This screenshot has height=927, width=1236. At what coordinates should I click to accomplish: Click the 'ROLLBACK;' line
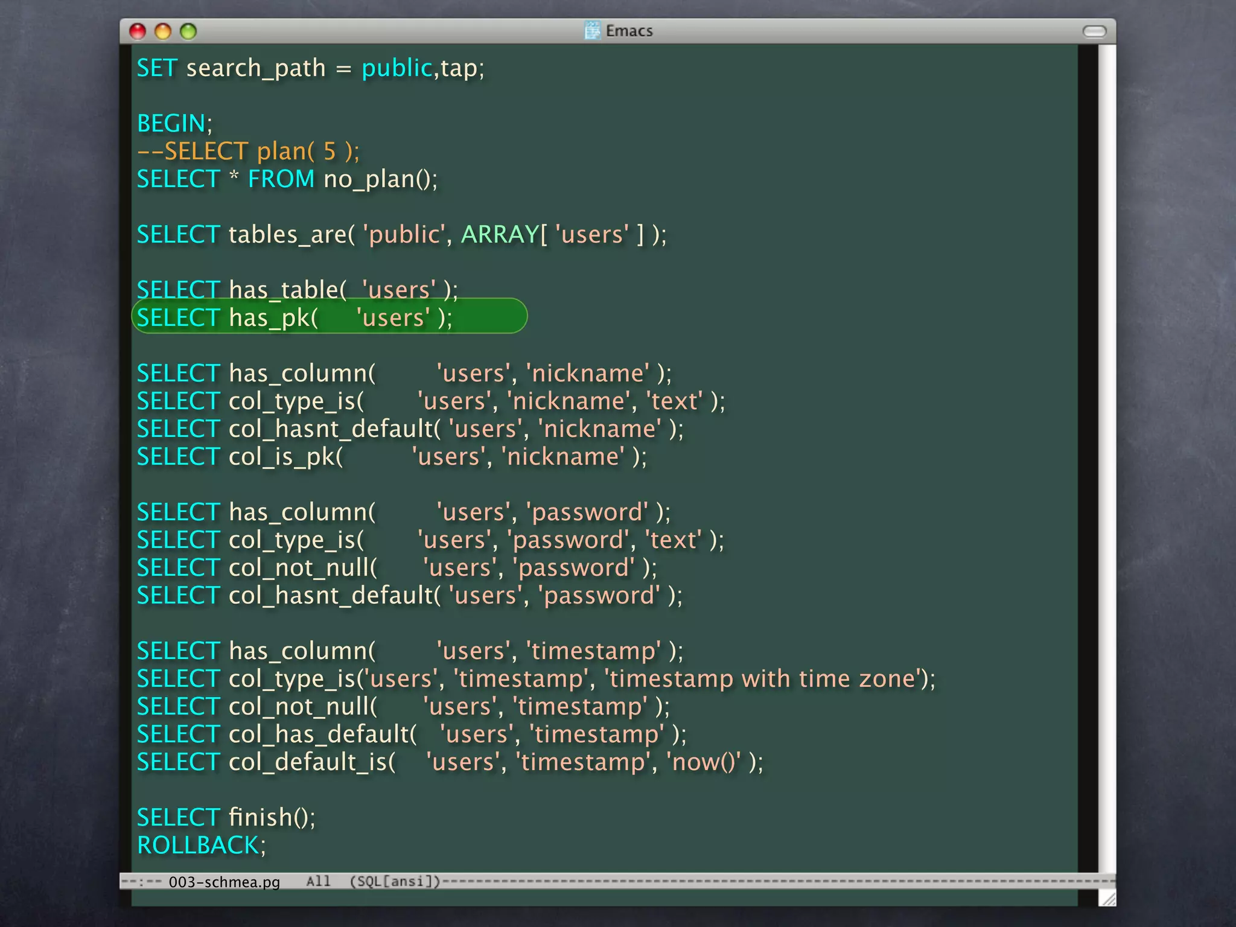[x=201, y=846]
